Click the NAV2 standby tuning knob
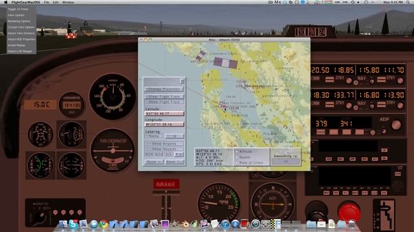 400,106
